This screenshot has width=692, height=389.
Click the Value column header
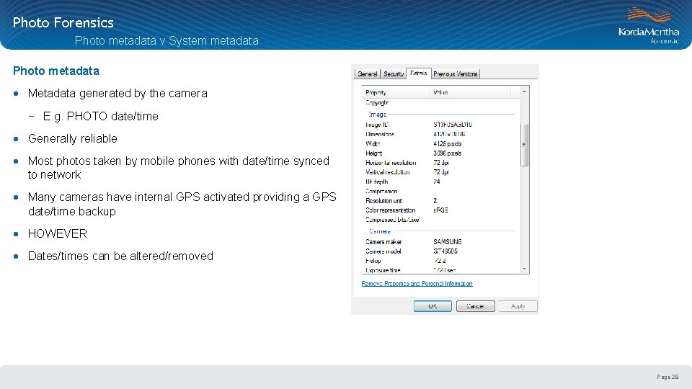(470, 92)
